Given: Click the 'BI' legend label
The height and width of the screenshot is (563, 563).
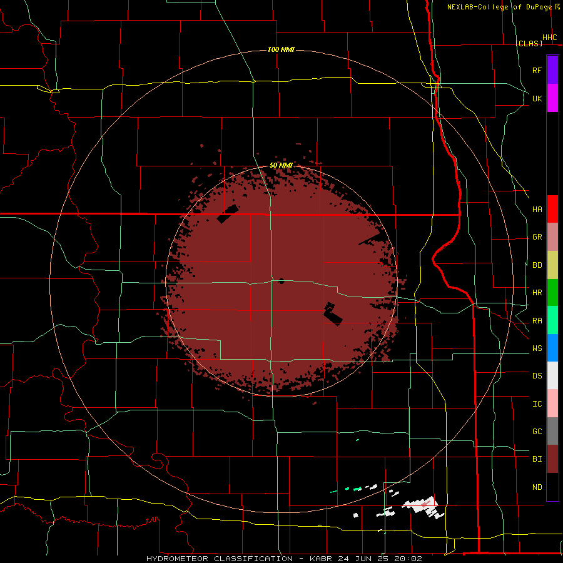Looking at the screenshot, I should pos(537,459).
